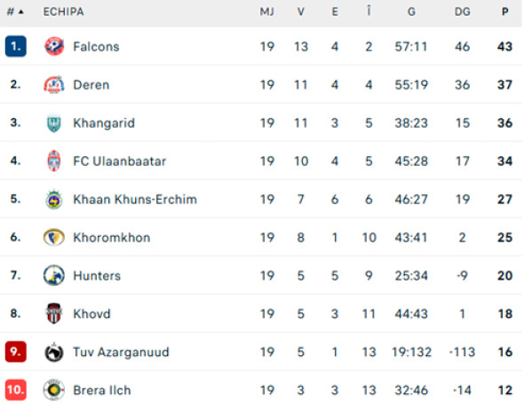Click the Brera Ilch circular badge
This screenshot has width=524, height=403.
click(54, 390)
